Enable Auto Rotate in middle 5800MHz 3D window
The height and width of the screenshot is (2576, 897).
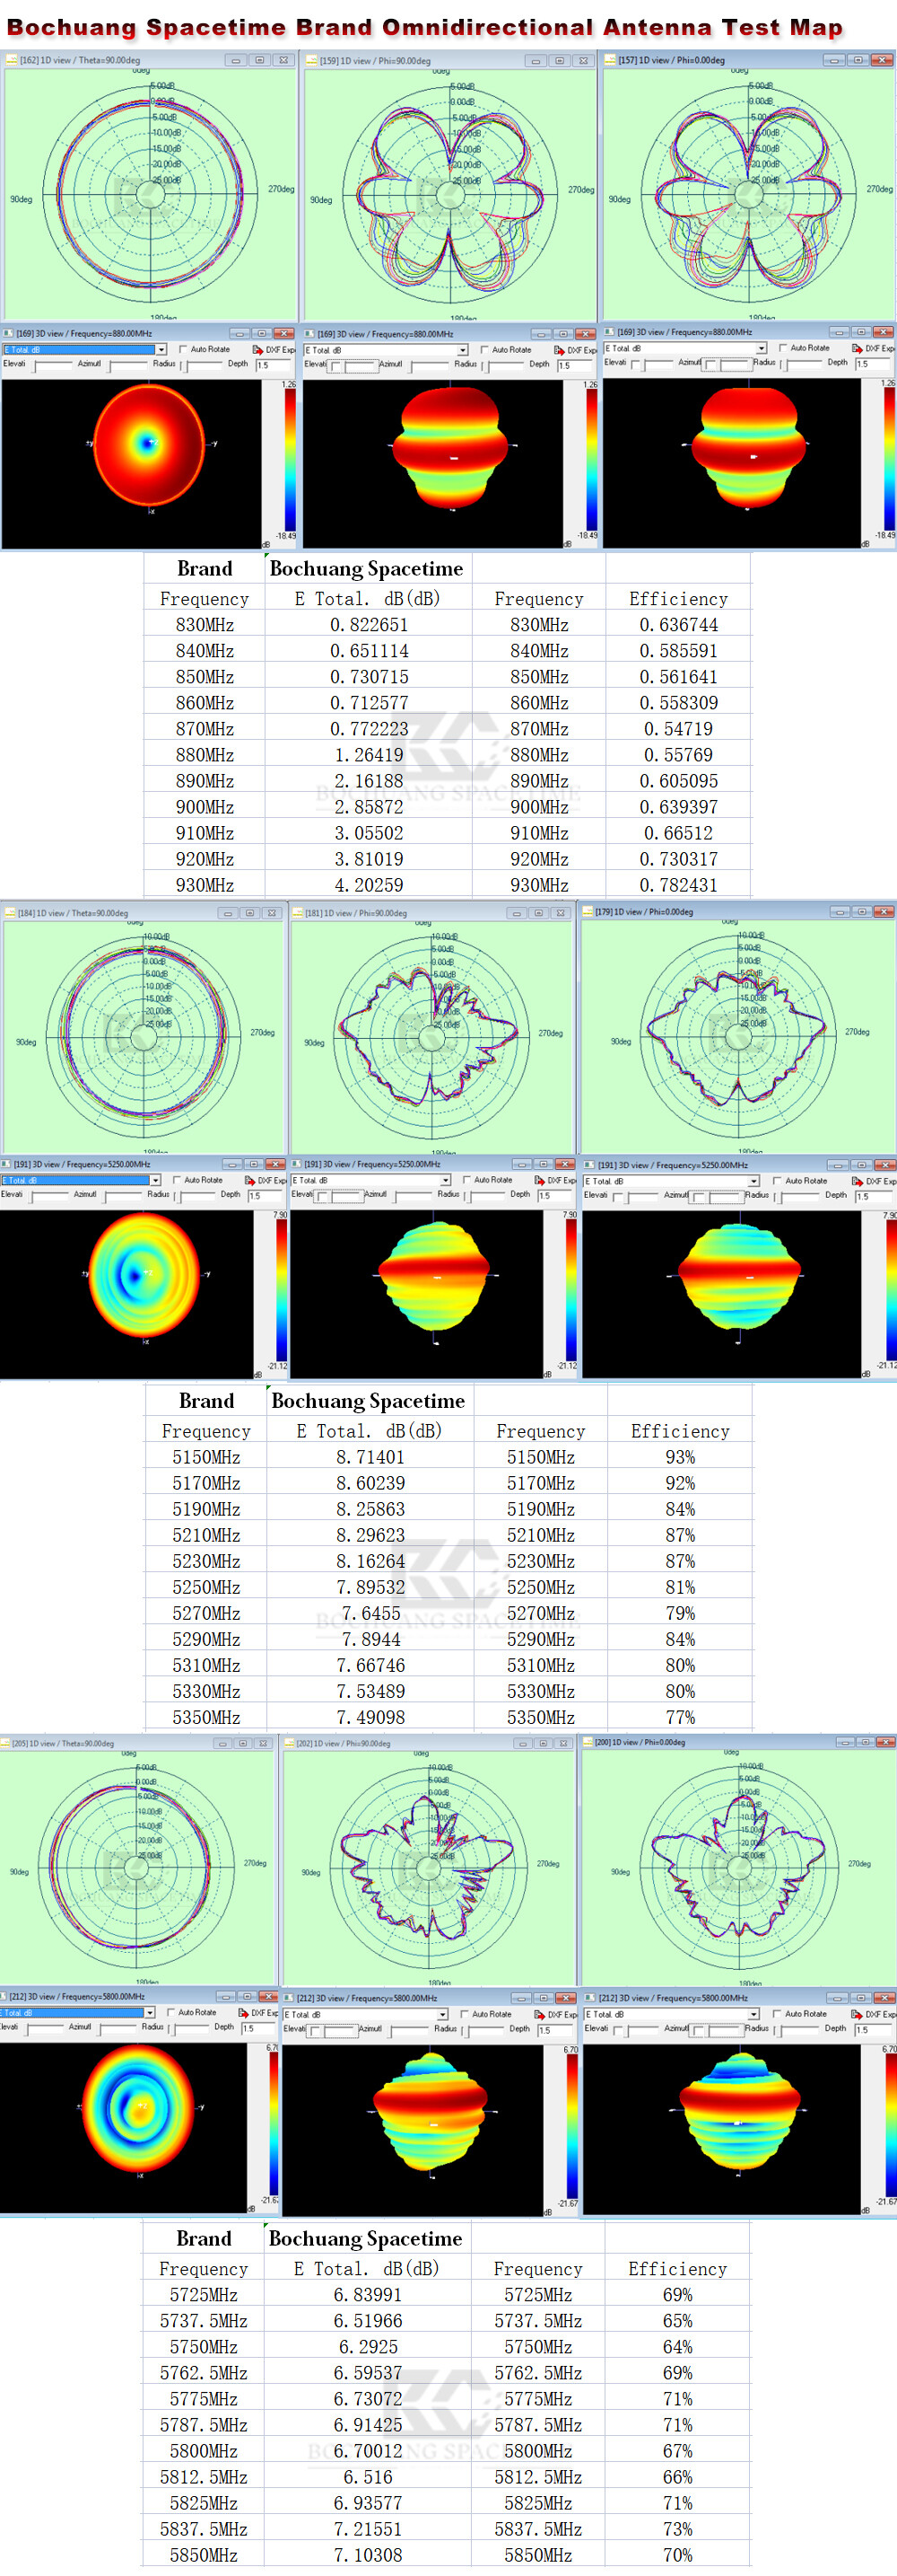pos(465,2014)
